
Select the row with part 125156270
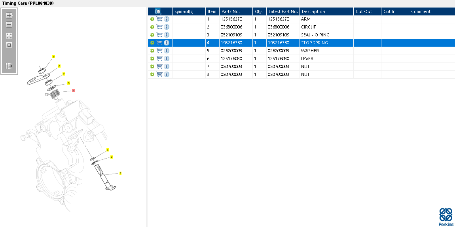point(301,19)
